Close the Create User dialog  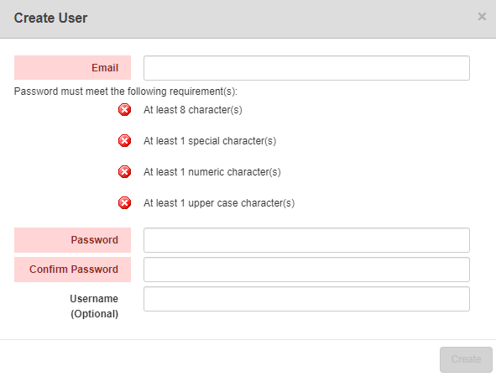point(482,17)
